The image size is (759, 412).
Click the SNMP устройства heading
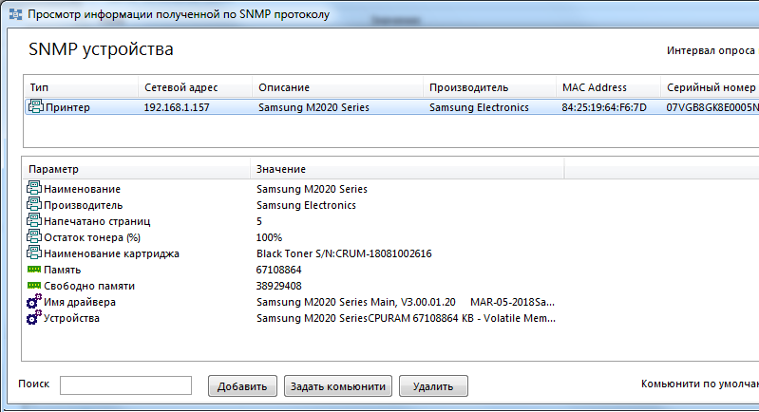[101, 49]
